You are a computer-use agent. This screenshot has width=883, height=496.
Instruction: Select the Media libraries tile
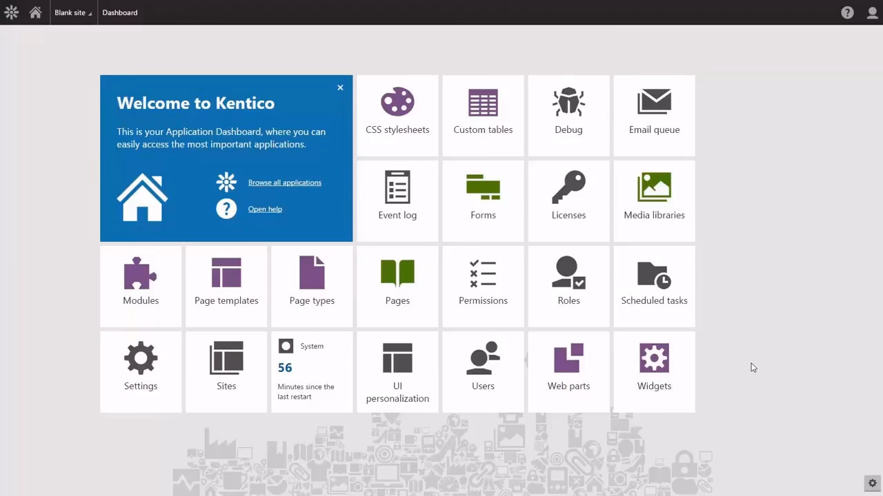point(654,200)
